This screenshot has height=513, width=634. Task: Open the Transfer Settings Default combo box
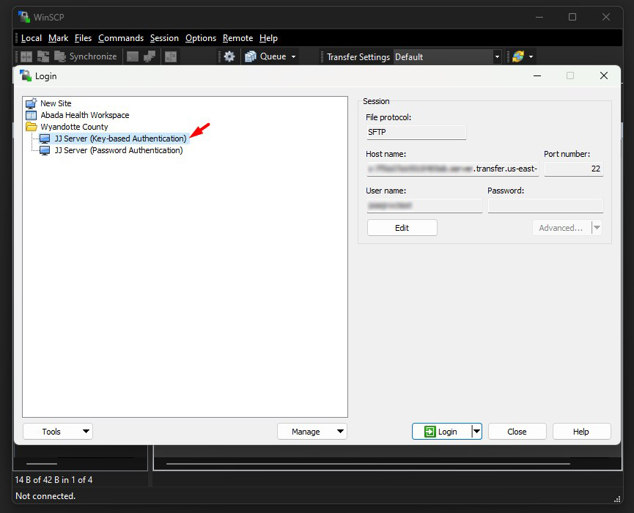point(448,57)
